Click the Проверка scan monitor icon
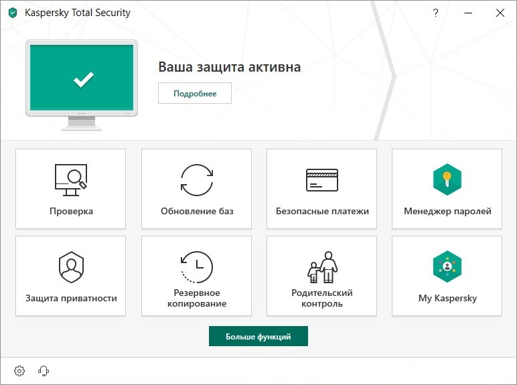 (70, 180)
